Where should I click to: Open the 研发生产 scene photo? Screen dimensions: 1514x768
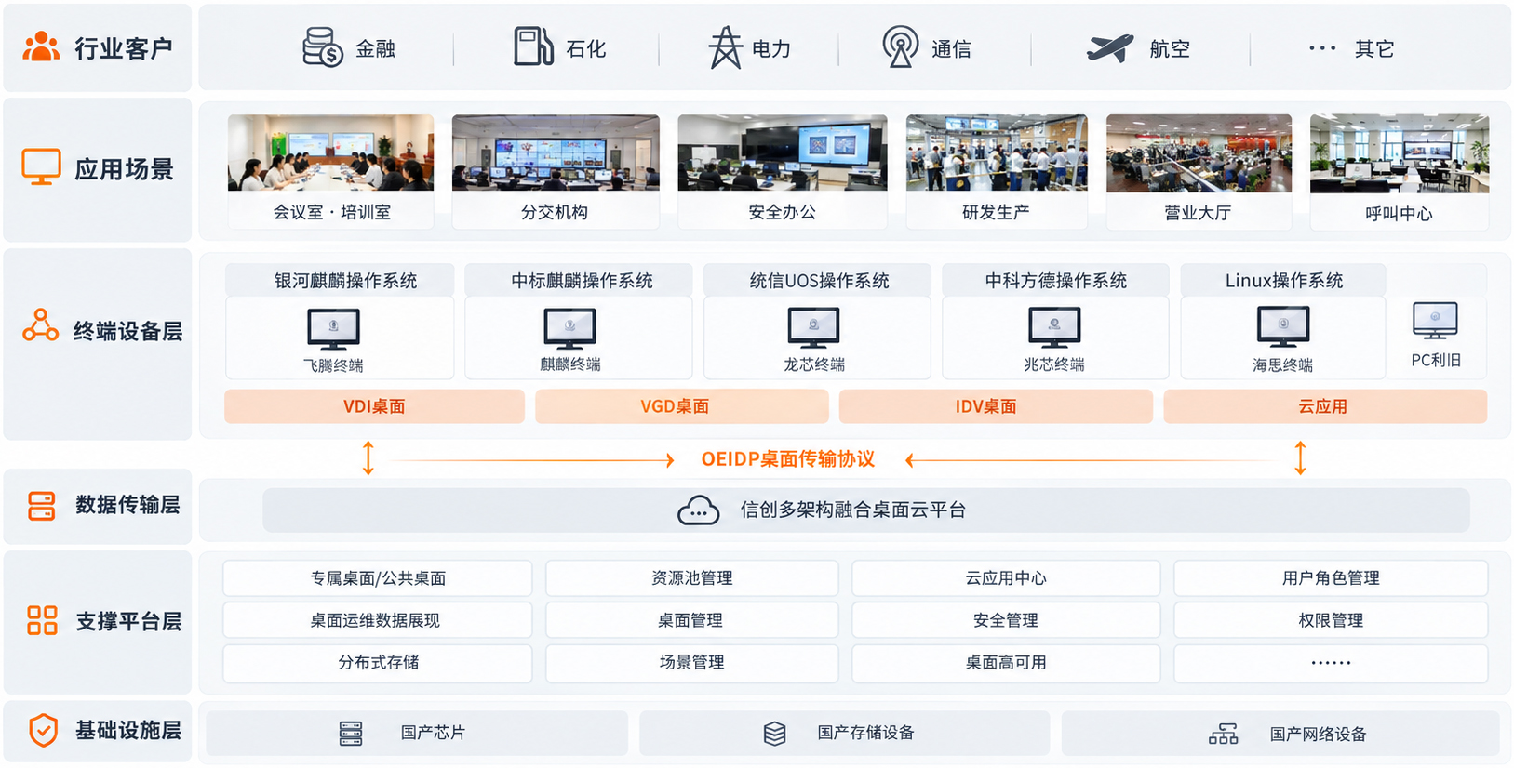click(x=997, y=152)
